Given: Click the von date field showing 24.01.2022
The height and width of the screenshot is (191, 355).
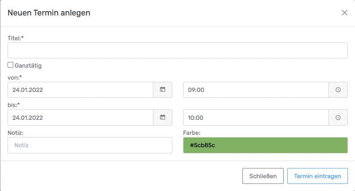Looking at the screenshot, I should pyautogui.click(x=80, y=90).
